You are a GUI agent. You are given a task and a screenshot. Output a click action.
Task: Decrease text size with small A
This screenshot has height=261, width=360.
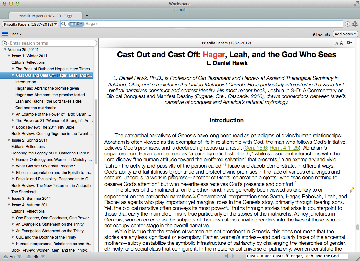[x=337, y=43]
